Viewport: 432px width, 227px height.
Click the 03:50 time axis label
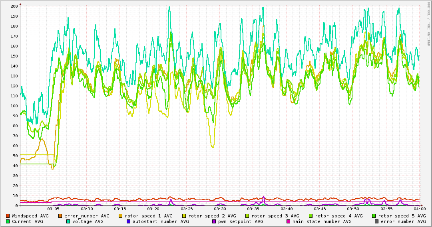click(x=353, y=209)
